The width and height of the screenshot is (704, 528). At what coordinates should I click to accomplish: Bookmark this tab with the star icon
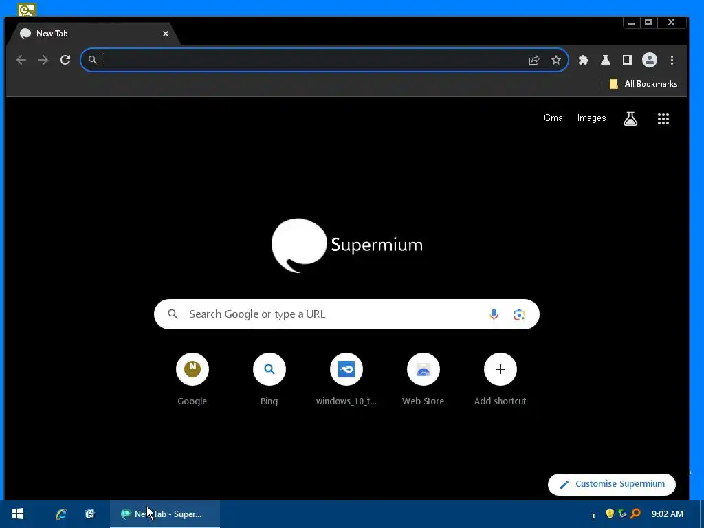point(555,60)
